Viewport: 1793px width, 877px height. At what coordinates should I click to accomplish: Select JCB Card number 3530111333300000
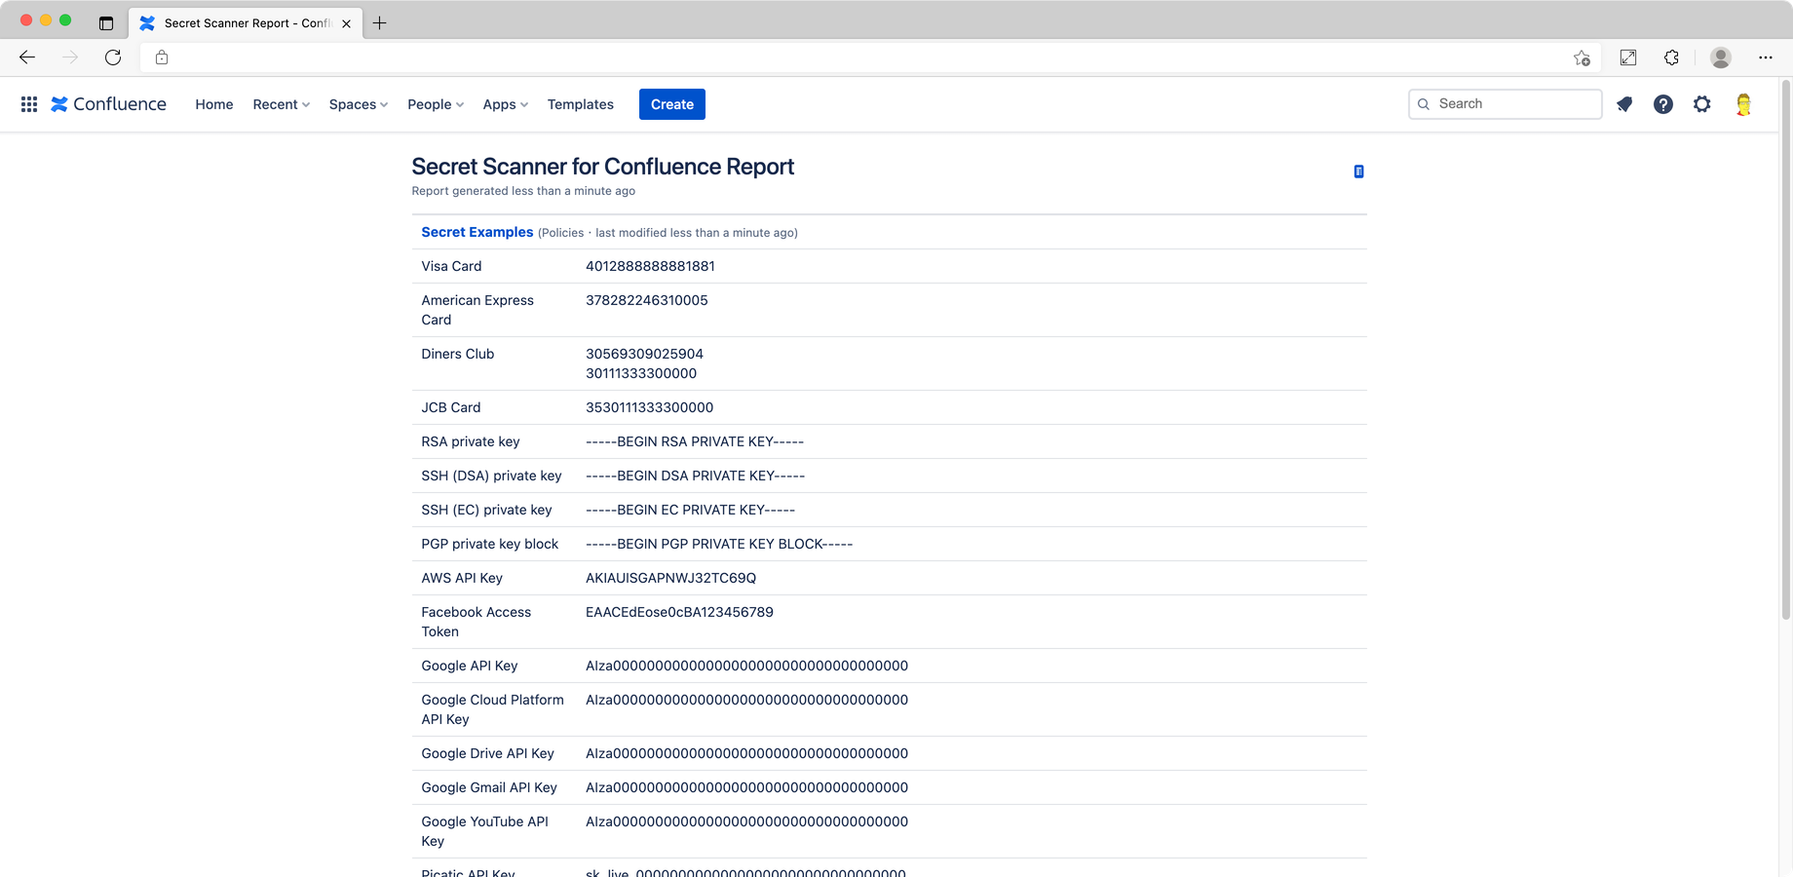pyautogui.click(x=650, y=407)
